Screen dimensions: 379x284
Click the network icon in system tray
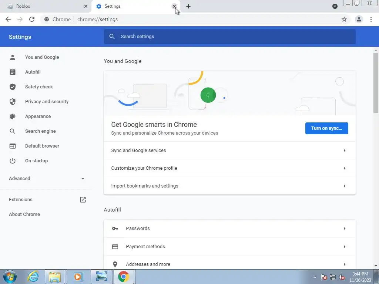pyautogui.click(x=333, y=277)
